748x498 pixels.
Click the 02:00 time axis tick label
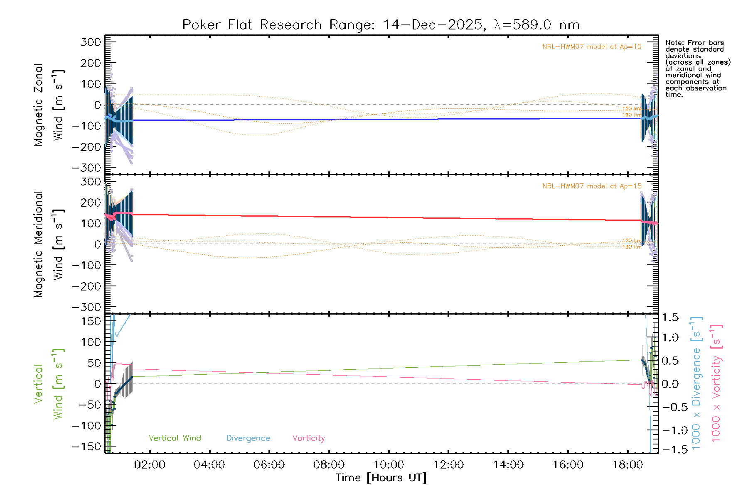[150, 465]
